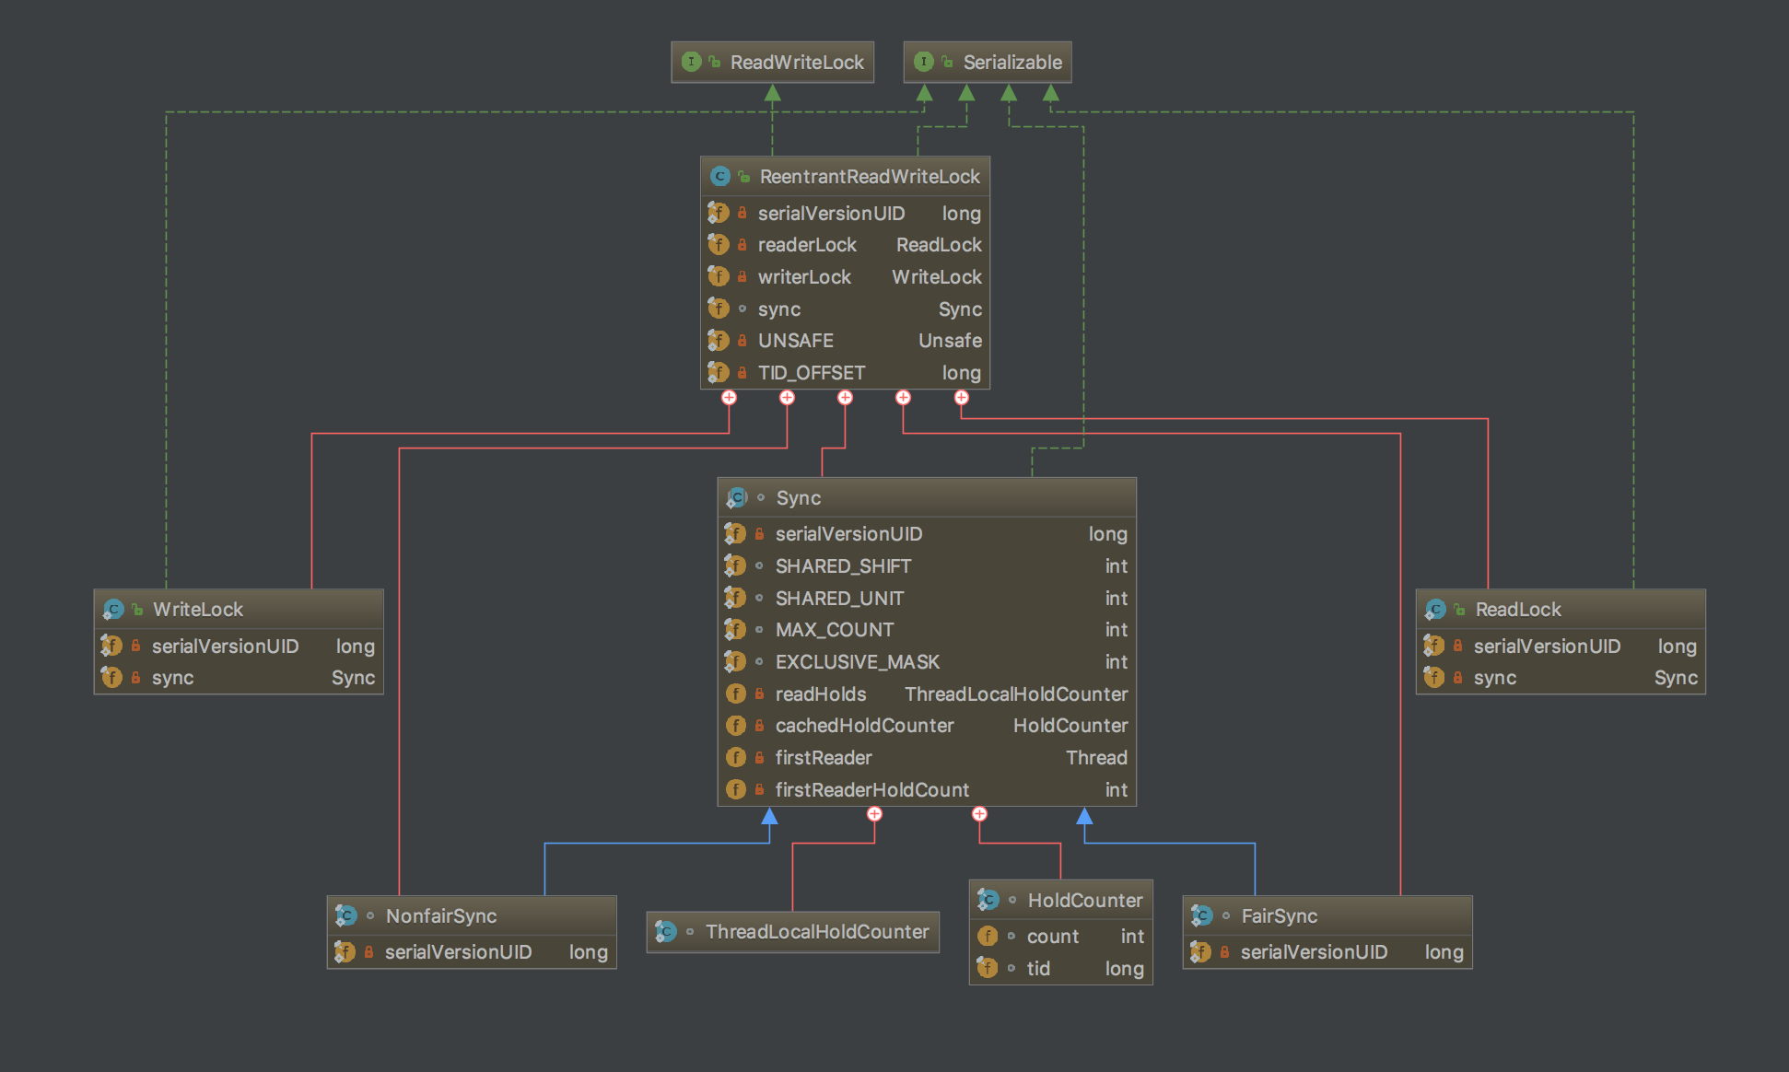The height and width of the screenshot is (1072, 1789).
Task: Click the ReentrantReadWriteLock node title
Action: pyautogui.click(x=869, y=176)
